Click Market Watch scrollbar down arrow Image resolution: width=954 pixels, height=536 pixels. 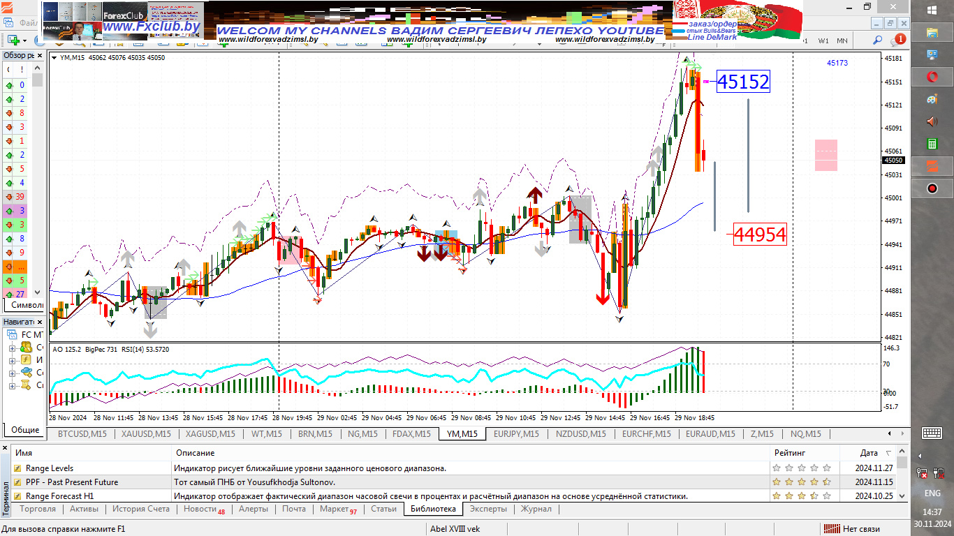coord(38,292)
